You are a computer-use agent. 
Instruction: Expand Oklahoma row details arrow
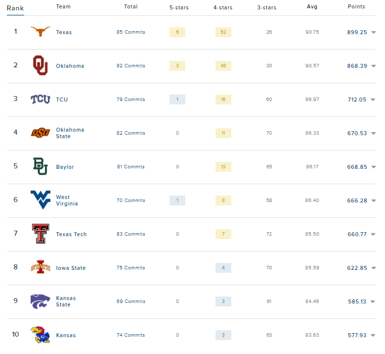click(373, 66)
